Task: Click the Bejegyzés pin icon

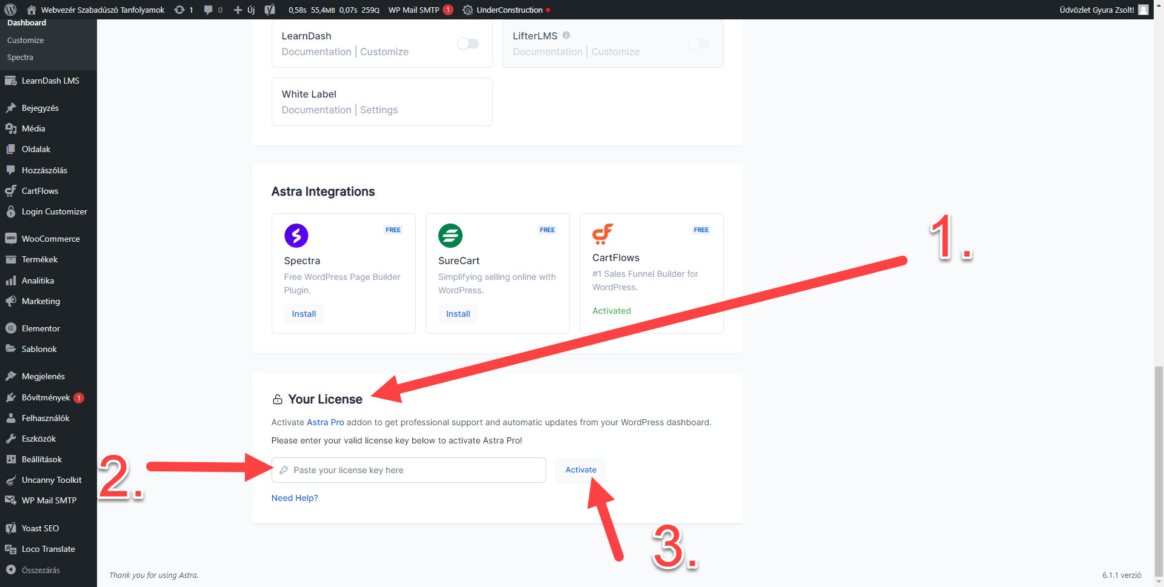Action: pyautogui.click(x=10, y=108)
